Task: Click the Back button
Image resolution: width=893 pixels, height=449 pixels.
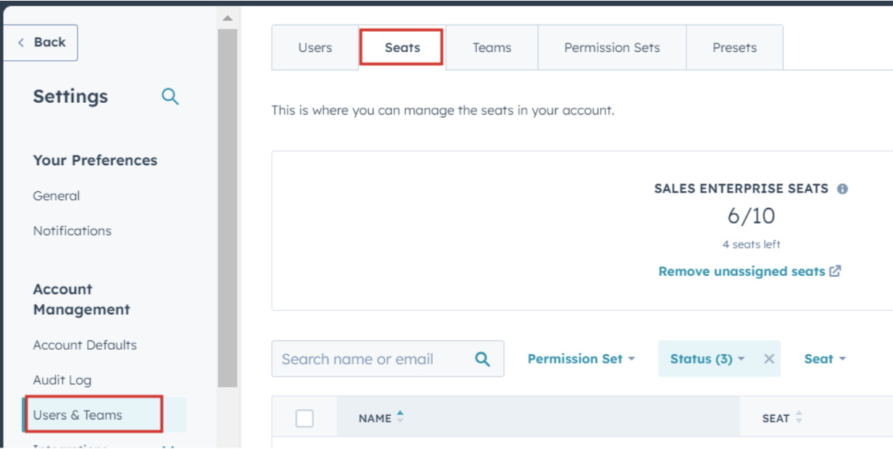Action: tap(41, 43)
